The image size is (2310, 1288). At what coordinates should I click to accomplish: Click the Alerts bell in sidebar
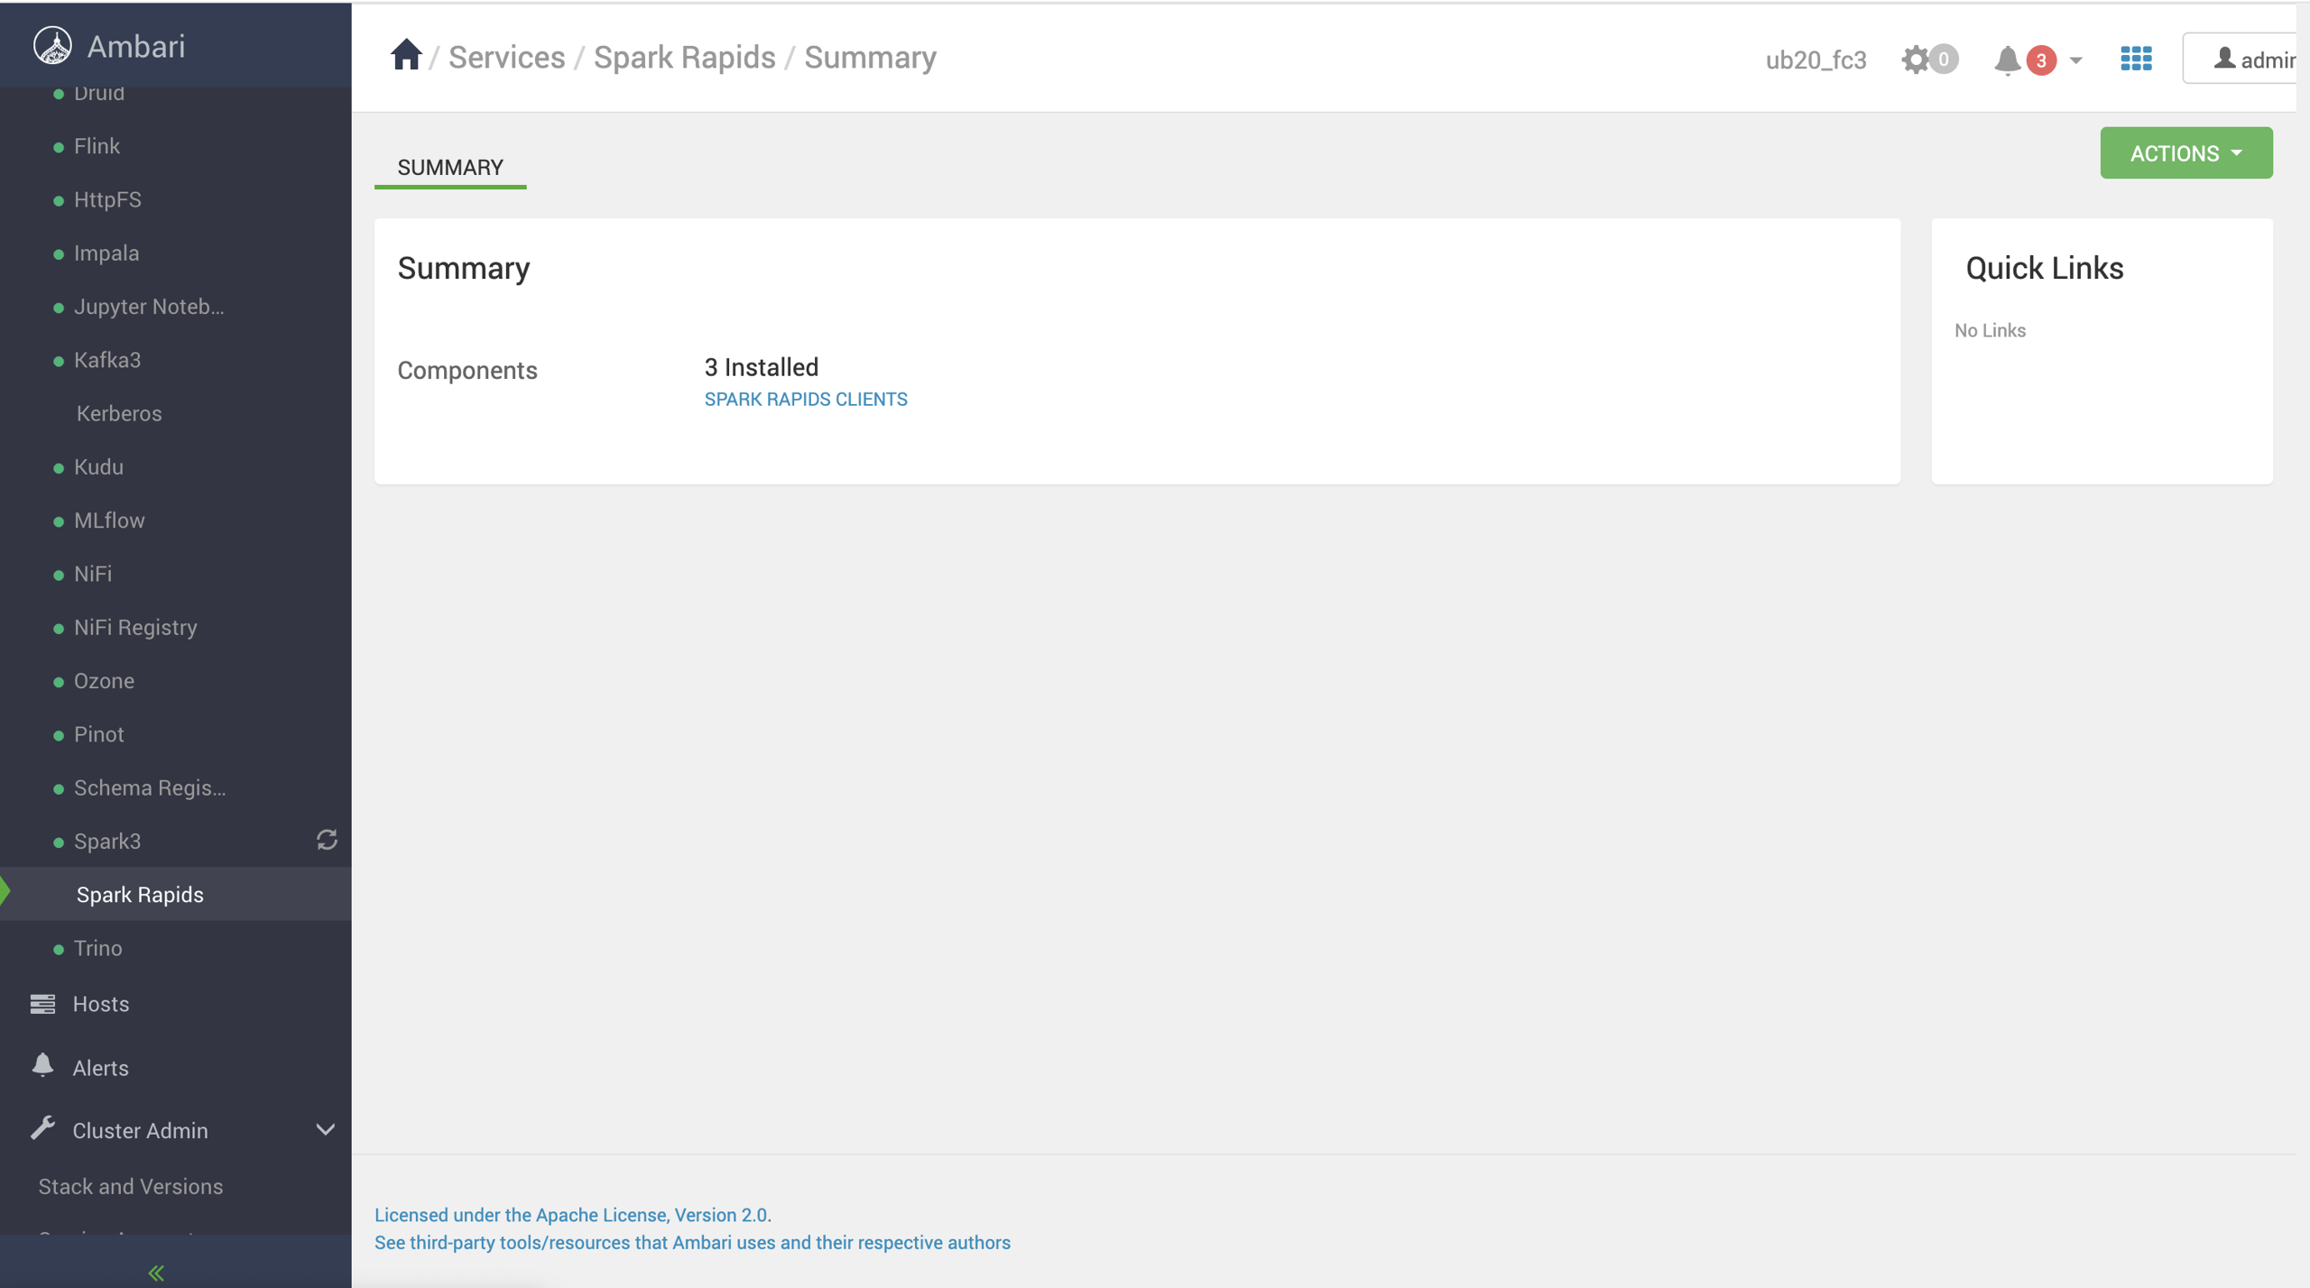tap(42, 1066)
